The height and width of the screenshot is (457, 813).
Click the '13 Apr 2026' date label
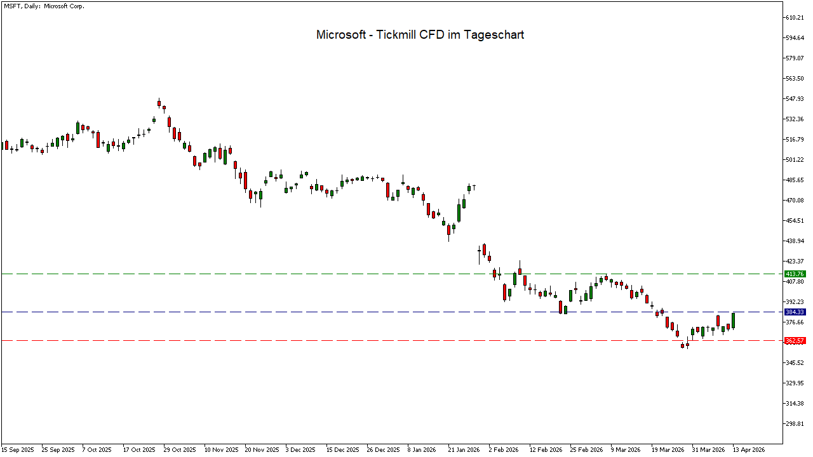749,449
